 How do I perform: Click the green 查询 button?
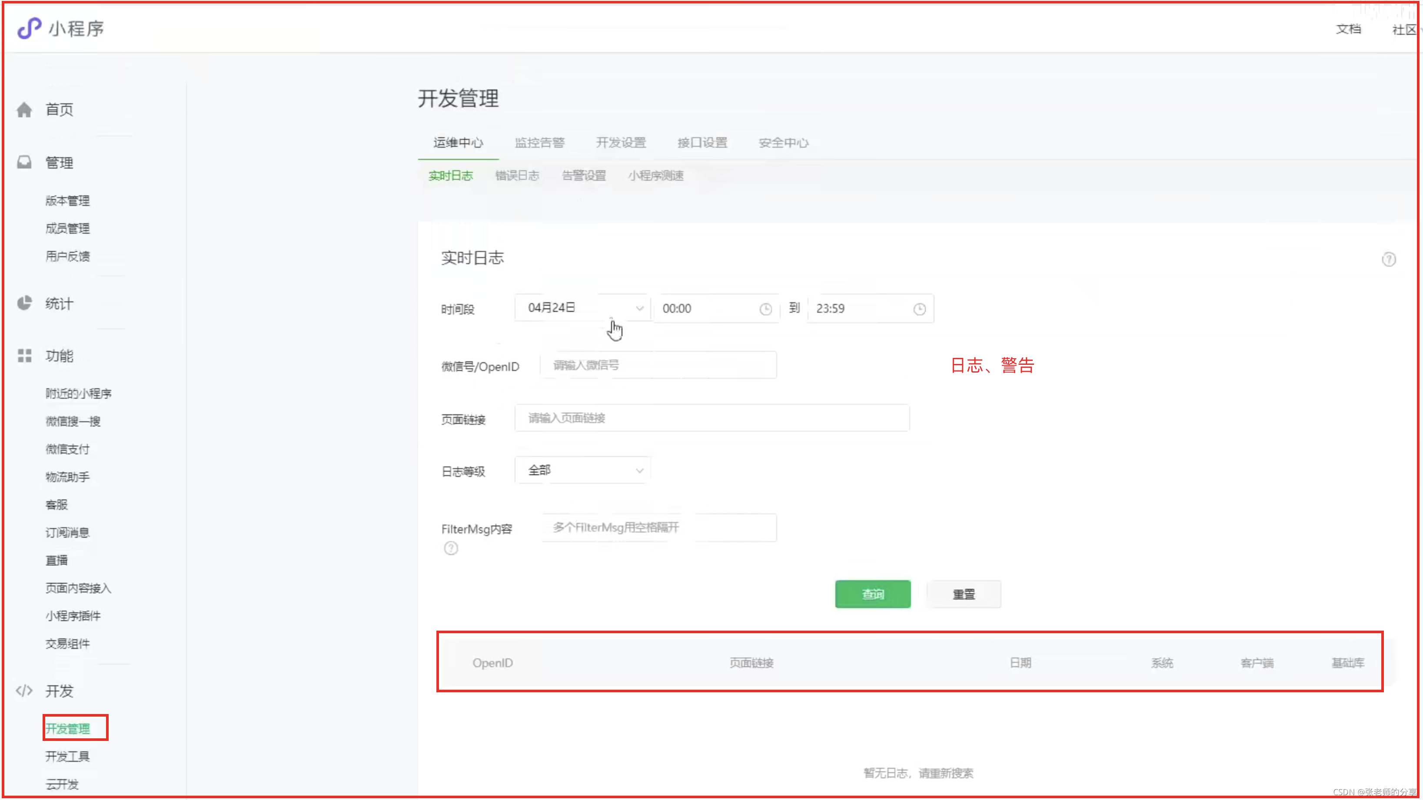(872, 594)
